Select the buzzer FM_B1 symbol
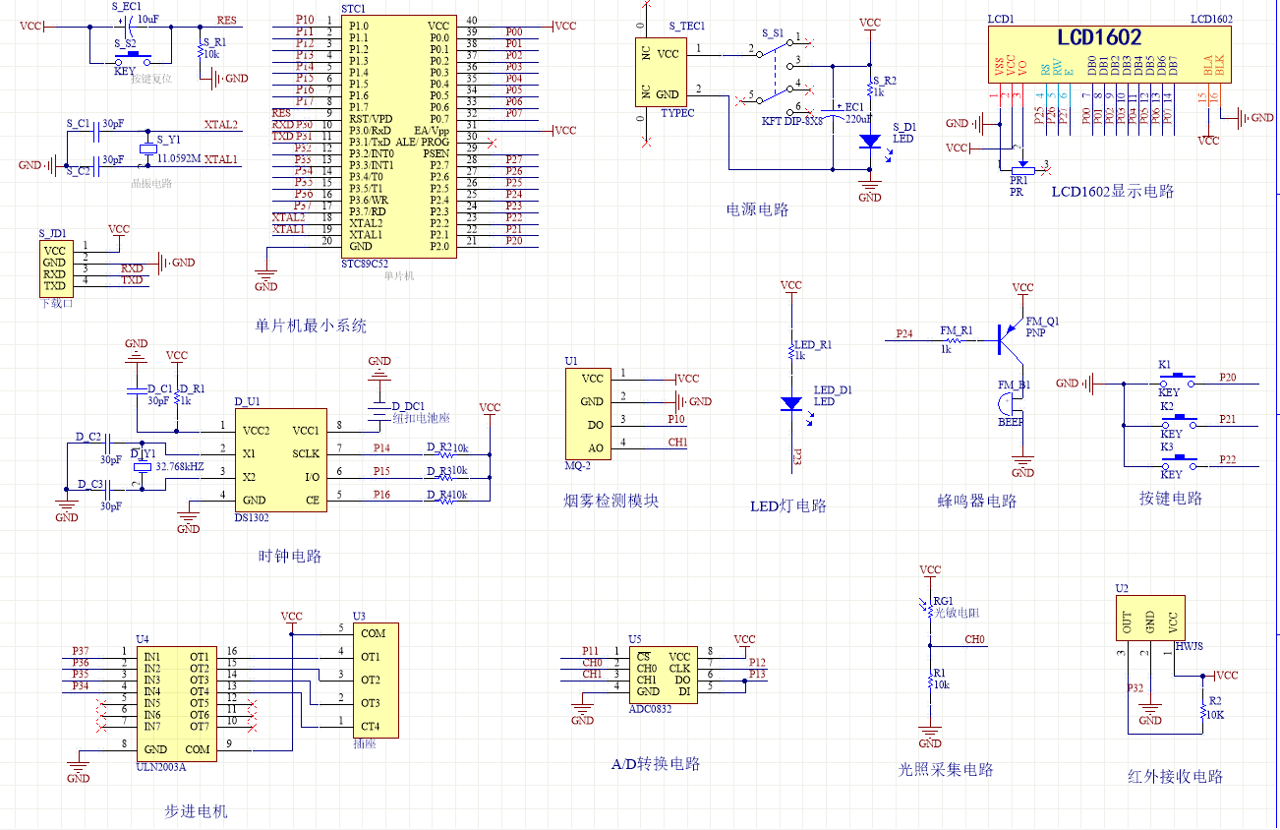Screen dimensions: 1280x830 tap(1012, 406)
